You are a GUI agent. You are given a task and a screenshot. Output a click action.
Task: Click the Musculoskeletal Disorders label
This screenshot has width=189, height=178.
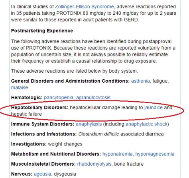(x=43, y=164)
